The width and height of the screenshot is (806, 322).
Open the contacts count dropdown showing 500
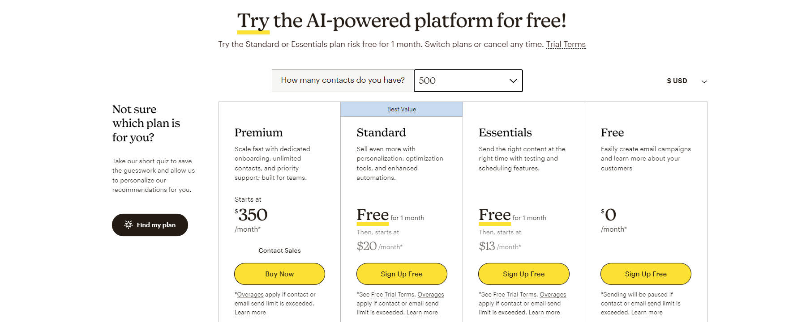point(468,81)
